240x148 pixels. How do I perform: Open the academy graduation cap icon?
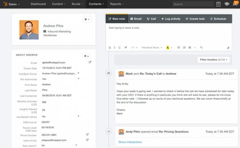click(227, 4)
